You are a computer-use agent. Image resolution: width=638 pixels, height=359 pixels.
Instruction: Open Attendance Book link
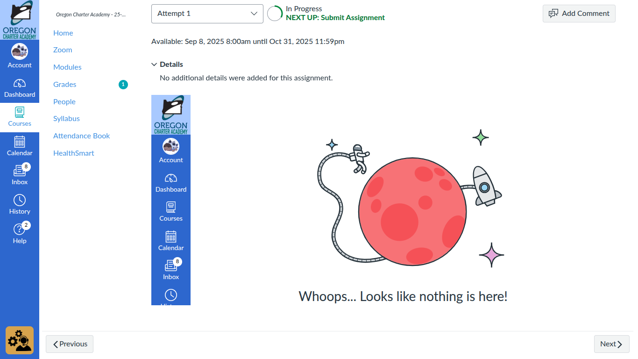click(82, 136)
